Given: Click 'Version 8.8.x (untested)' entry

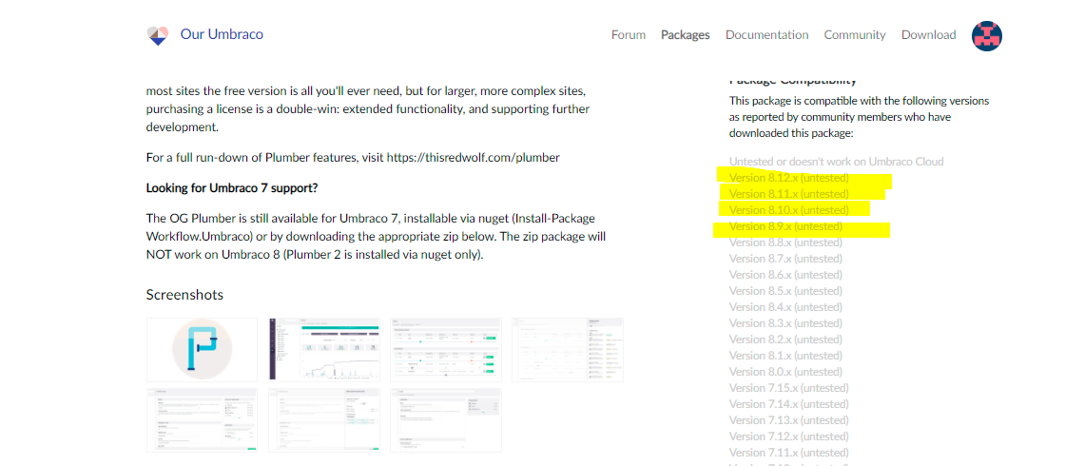Looking at the screenshot, I should [785, 243].
